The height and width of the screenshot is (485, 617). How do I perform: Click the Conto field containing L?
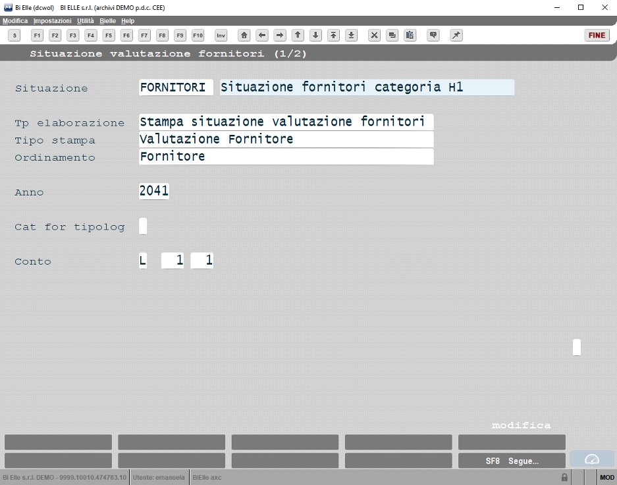(x=144, y=261)
